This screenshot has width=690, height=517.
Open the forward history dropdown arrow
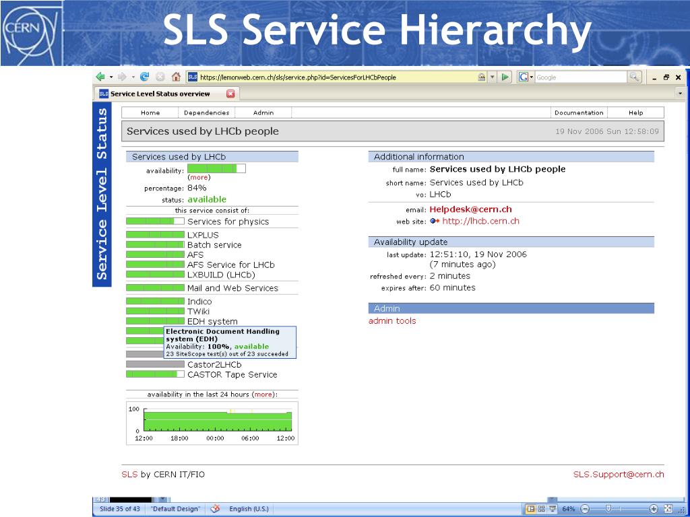coord(133,77)
